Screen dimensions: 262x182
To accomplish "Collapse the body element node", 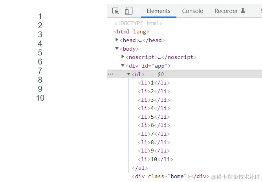I will (x=117, y=49).
